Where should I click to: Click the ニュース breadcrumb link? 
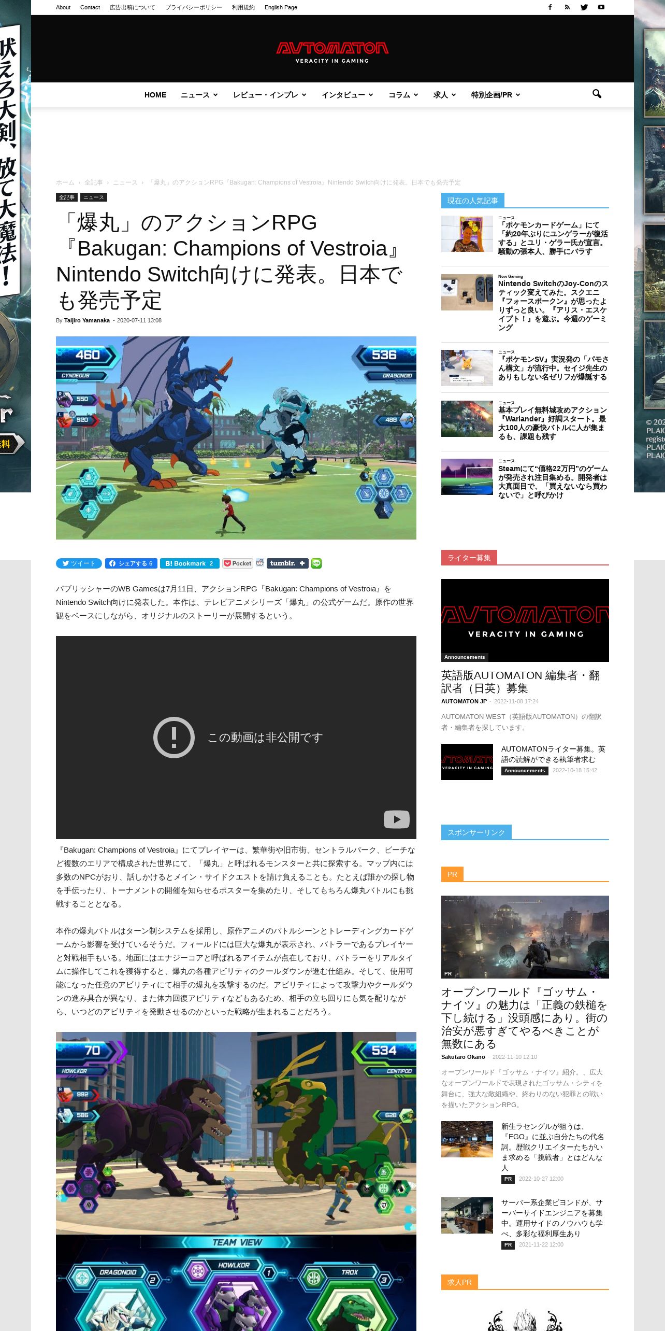[125, 182]
